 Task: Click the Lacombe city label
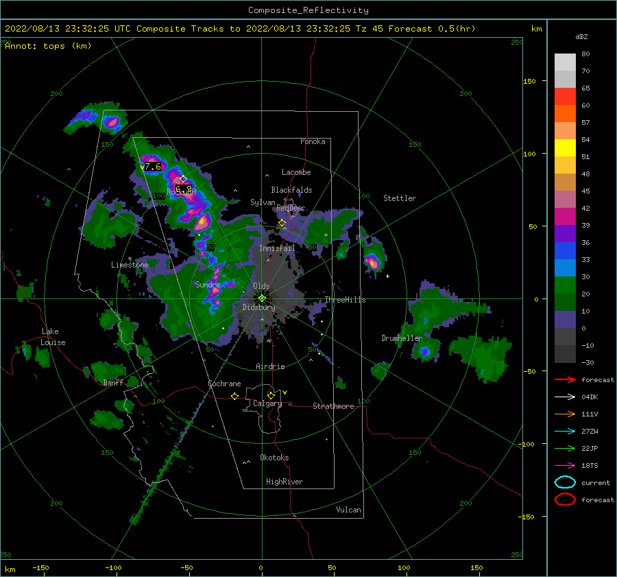pyautogui.click(x=296, y=172)
